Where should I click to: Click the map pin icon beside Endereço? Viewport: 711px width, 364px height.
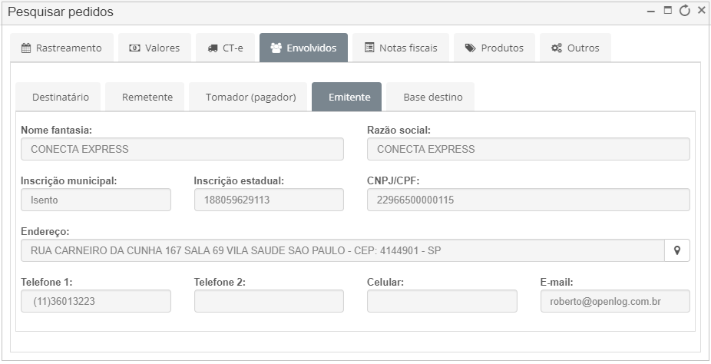(677, 250)
